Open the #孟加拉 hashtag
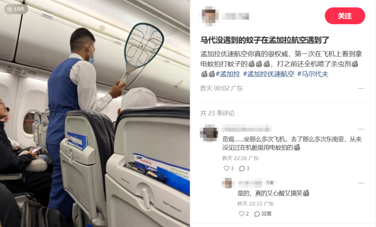 (228, 74)
